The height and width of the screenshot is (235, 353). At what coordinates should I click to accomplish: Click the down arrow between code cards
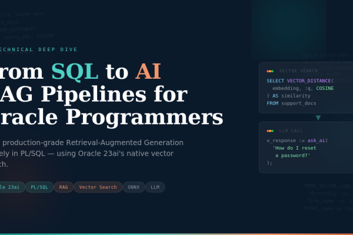pyautogui.click(x=318, y=117)
